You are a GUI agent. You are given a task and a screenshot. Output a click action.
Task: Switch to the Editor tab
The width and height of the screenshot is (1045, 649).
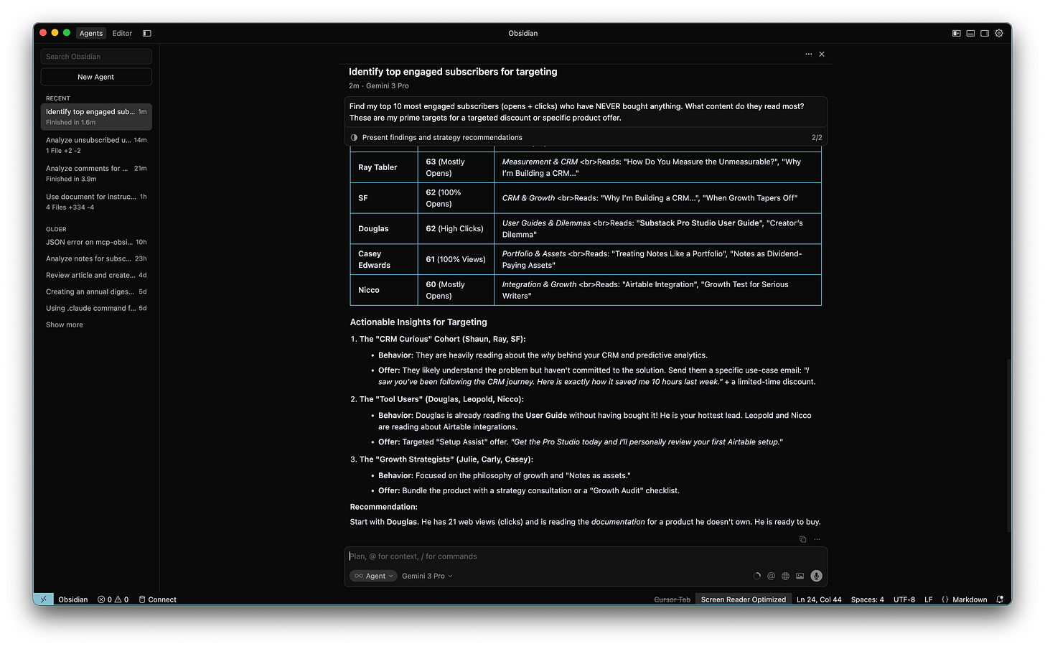coord(122,33)
